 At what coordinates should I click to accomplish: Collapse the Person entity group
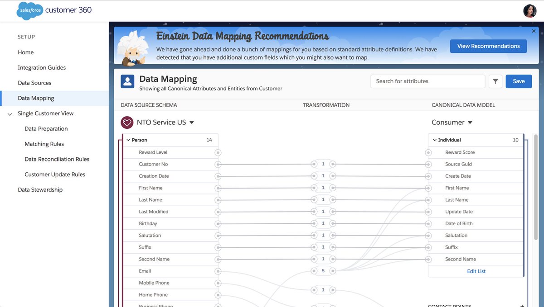128,140
